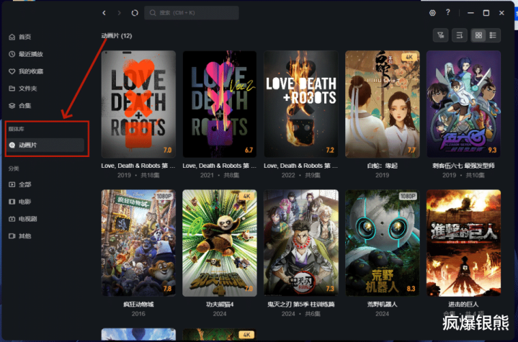
Task: Click the title 荒野机器人
Action: [383, 305]
